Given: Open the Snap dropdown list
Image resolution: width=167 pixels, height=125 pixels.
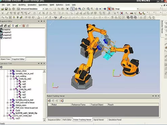Looking at the screenshot, I should point(138,9).
